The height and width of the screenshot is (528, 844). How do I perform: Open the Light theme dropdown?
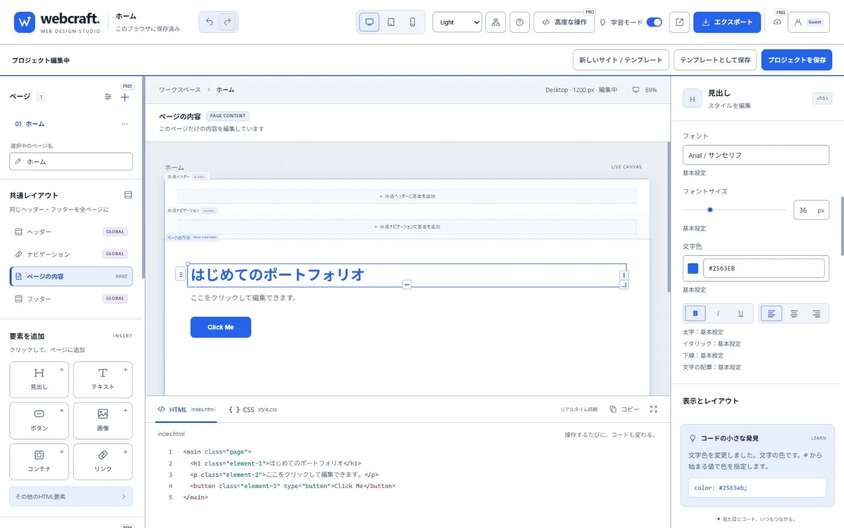click(457, 22)
